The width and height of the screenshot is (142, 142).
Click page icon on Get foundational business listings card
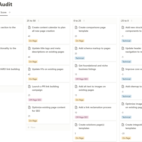point(76,66)
